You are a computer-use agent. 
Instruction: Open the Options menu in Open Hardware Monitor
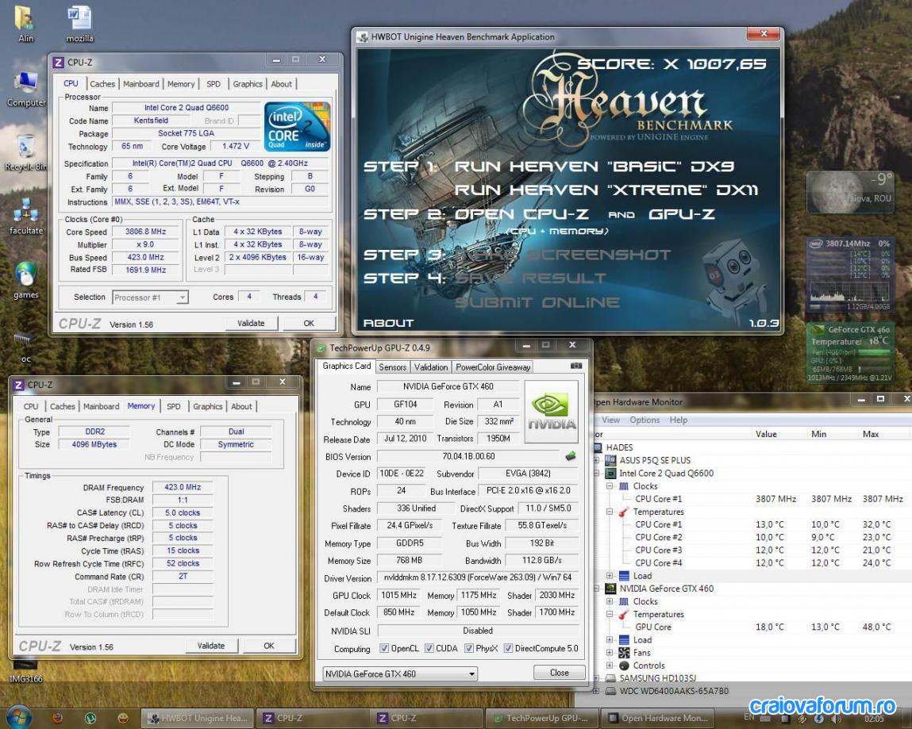pos(645,420)
